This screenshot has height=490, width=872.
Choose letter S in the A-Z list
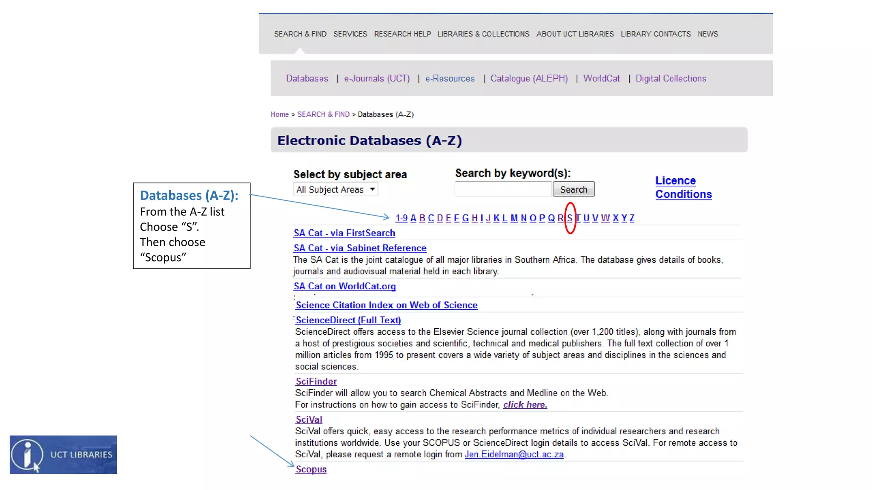coord(570,218)
